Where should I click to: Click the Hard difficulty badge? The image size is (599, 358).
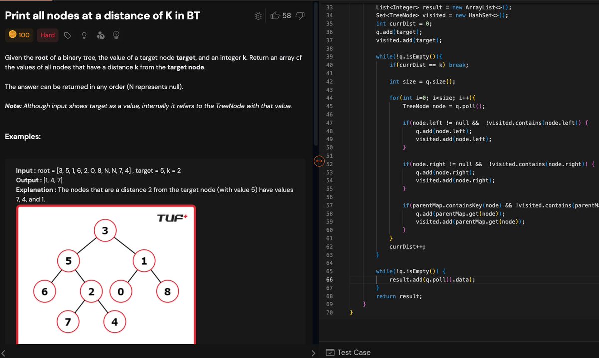pos(48,35)
